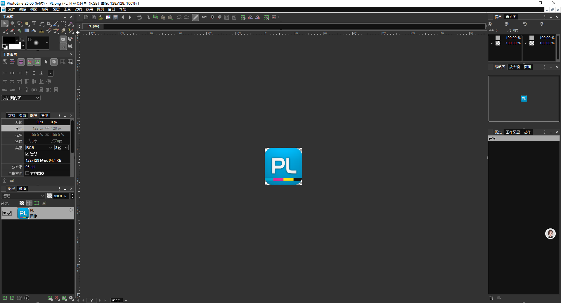561x303 pixels.
Task: Pick the Eyedropper color picker tool
Action: [56, 24]
